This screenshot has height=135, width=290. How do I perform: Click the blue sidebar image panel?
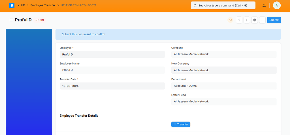[29, 82]
